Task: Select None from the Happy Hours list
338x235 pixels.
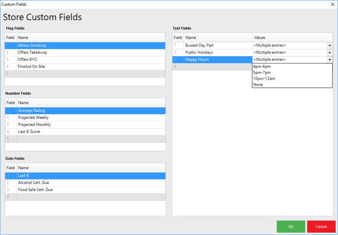Action: tap(258, 85)
